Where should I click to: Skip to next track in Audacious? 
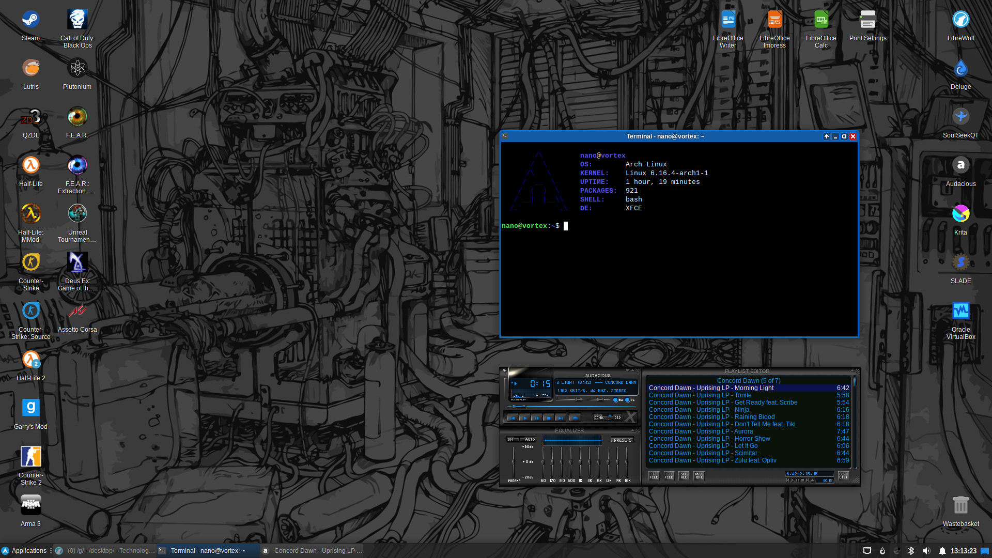560,418
